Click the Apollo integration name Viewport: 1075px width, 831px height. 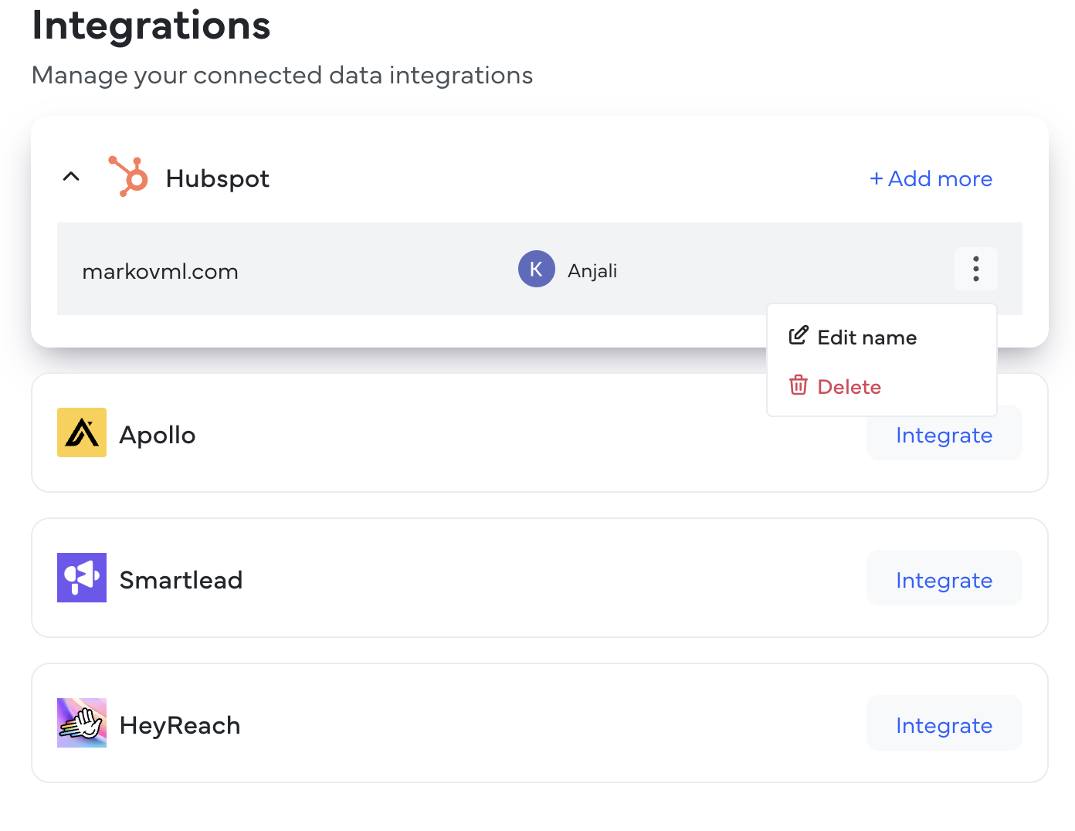[158, 435]
